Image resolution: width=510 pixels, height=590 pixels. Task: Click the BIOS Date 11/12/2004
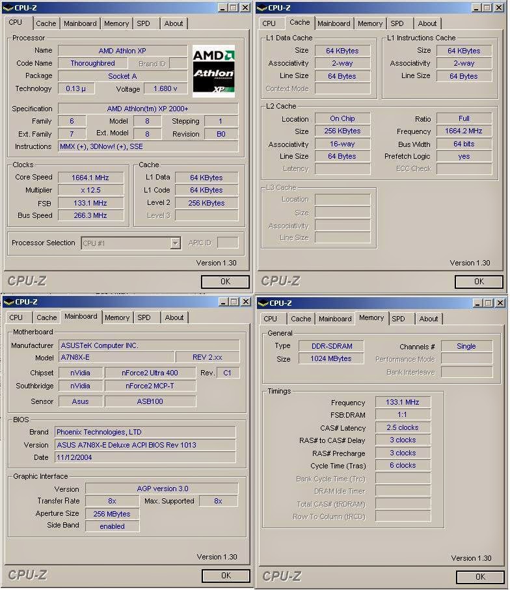pyautogui.click(x=145, y=457)
